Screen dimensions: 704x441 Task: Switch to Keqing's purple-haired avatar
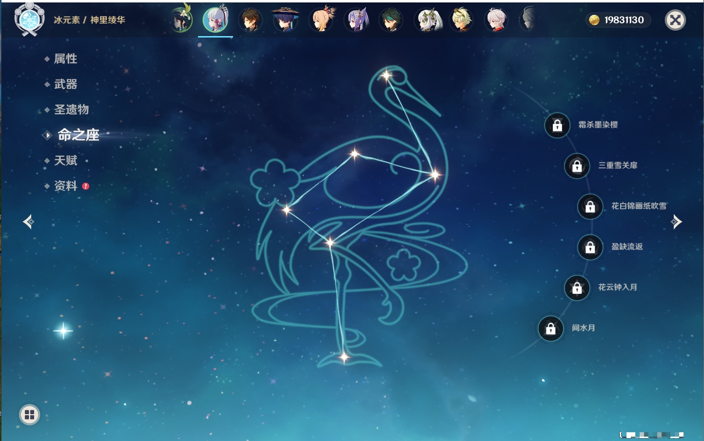(x=356, y=20)
